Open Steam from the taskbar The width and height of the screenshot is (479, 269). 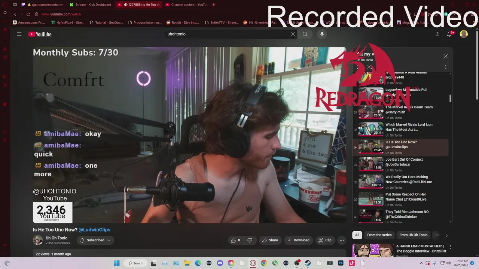308,263
